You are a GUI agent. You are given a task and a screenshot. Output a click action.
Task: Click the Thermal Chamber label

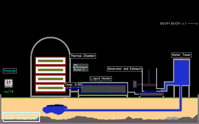coord(83,56)
